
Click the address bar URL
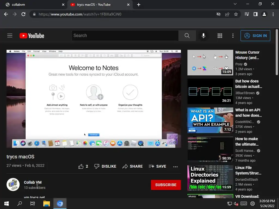[x=80, y=14]
